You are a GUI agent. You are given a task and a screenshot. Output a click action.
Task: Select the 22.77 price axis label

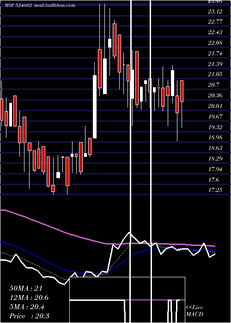coord(215,22)
